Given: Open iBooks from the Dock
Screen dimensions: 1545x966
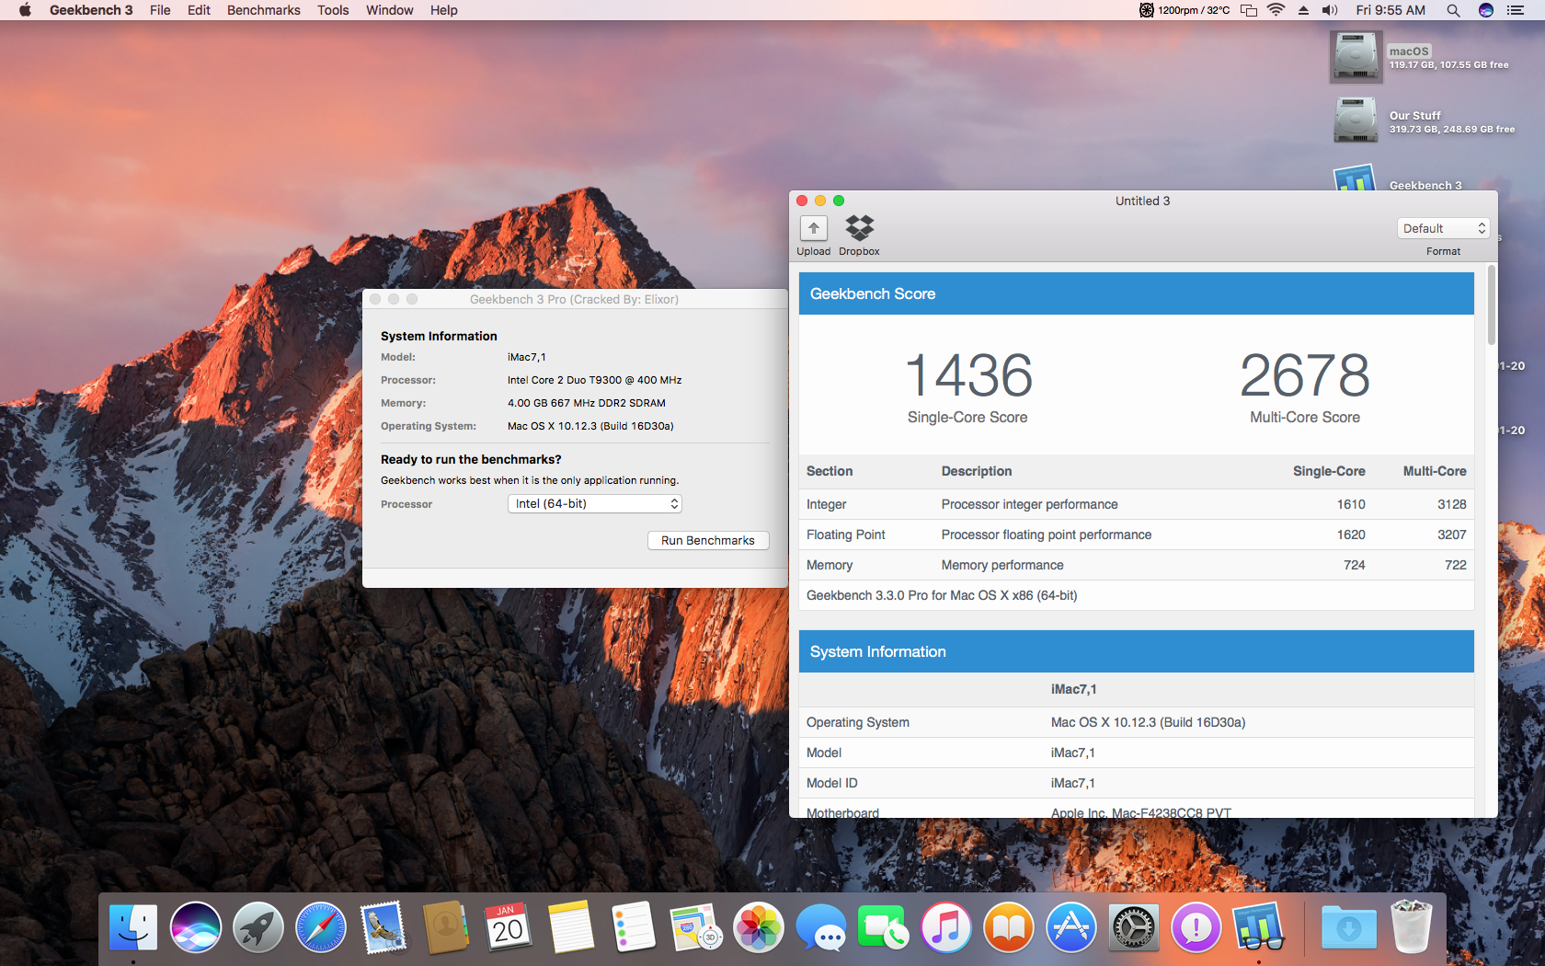Looking at the screenshot, I should [1009, 927].
